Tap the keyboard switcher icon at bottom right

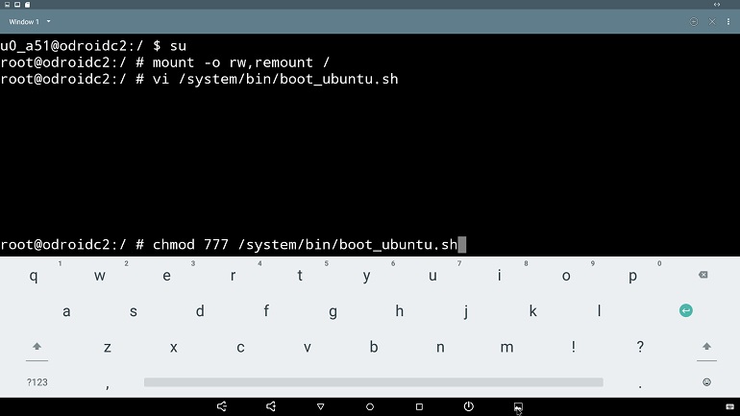(x=729, y=406)
